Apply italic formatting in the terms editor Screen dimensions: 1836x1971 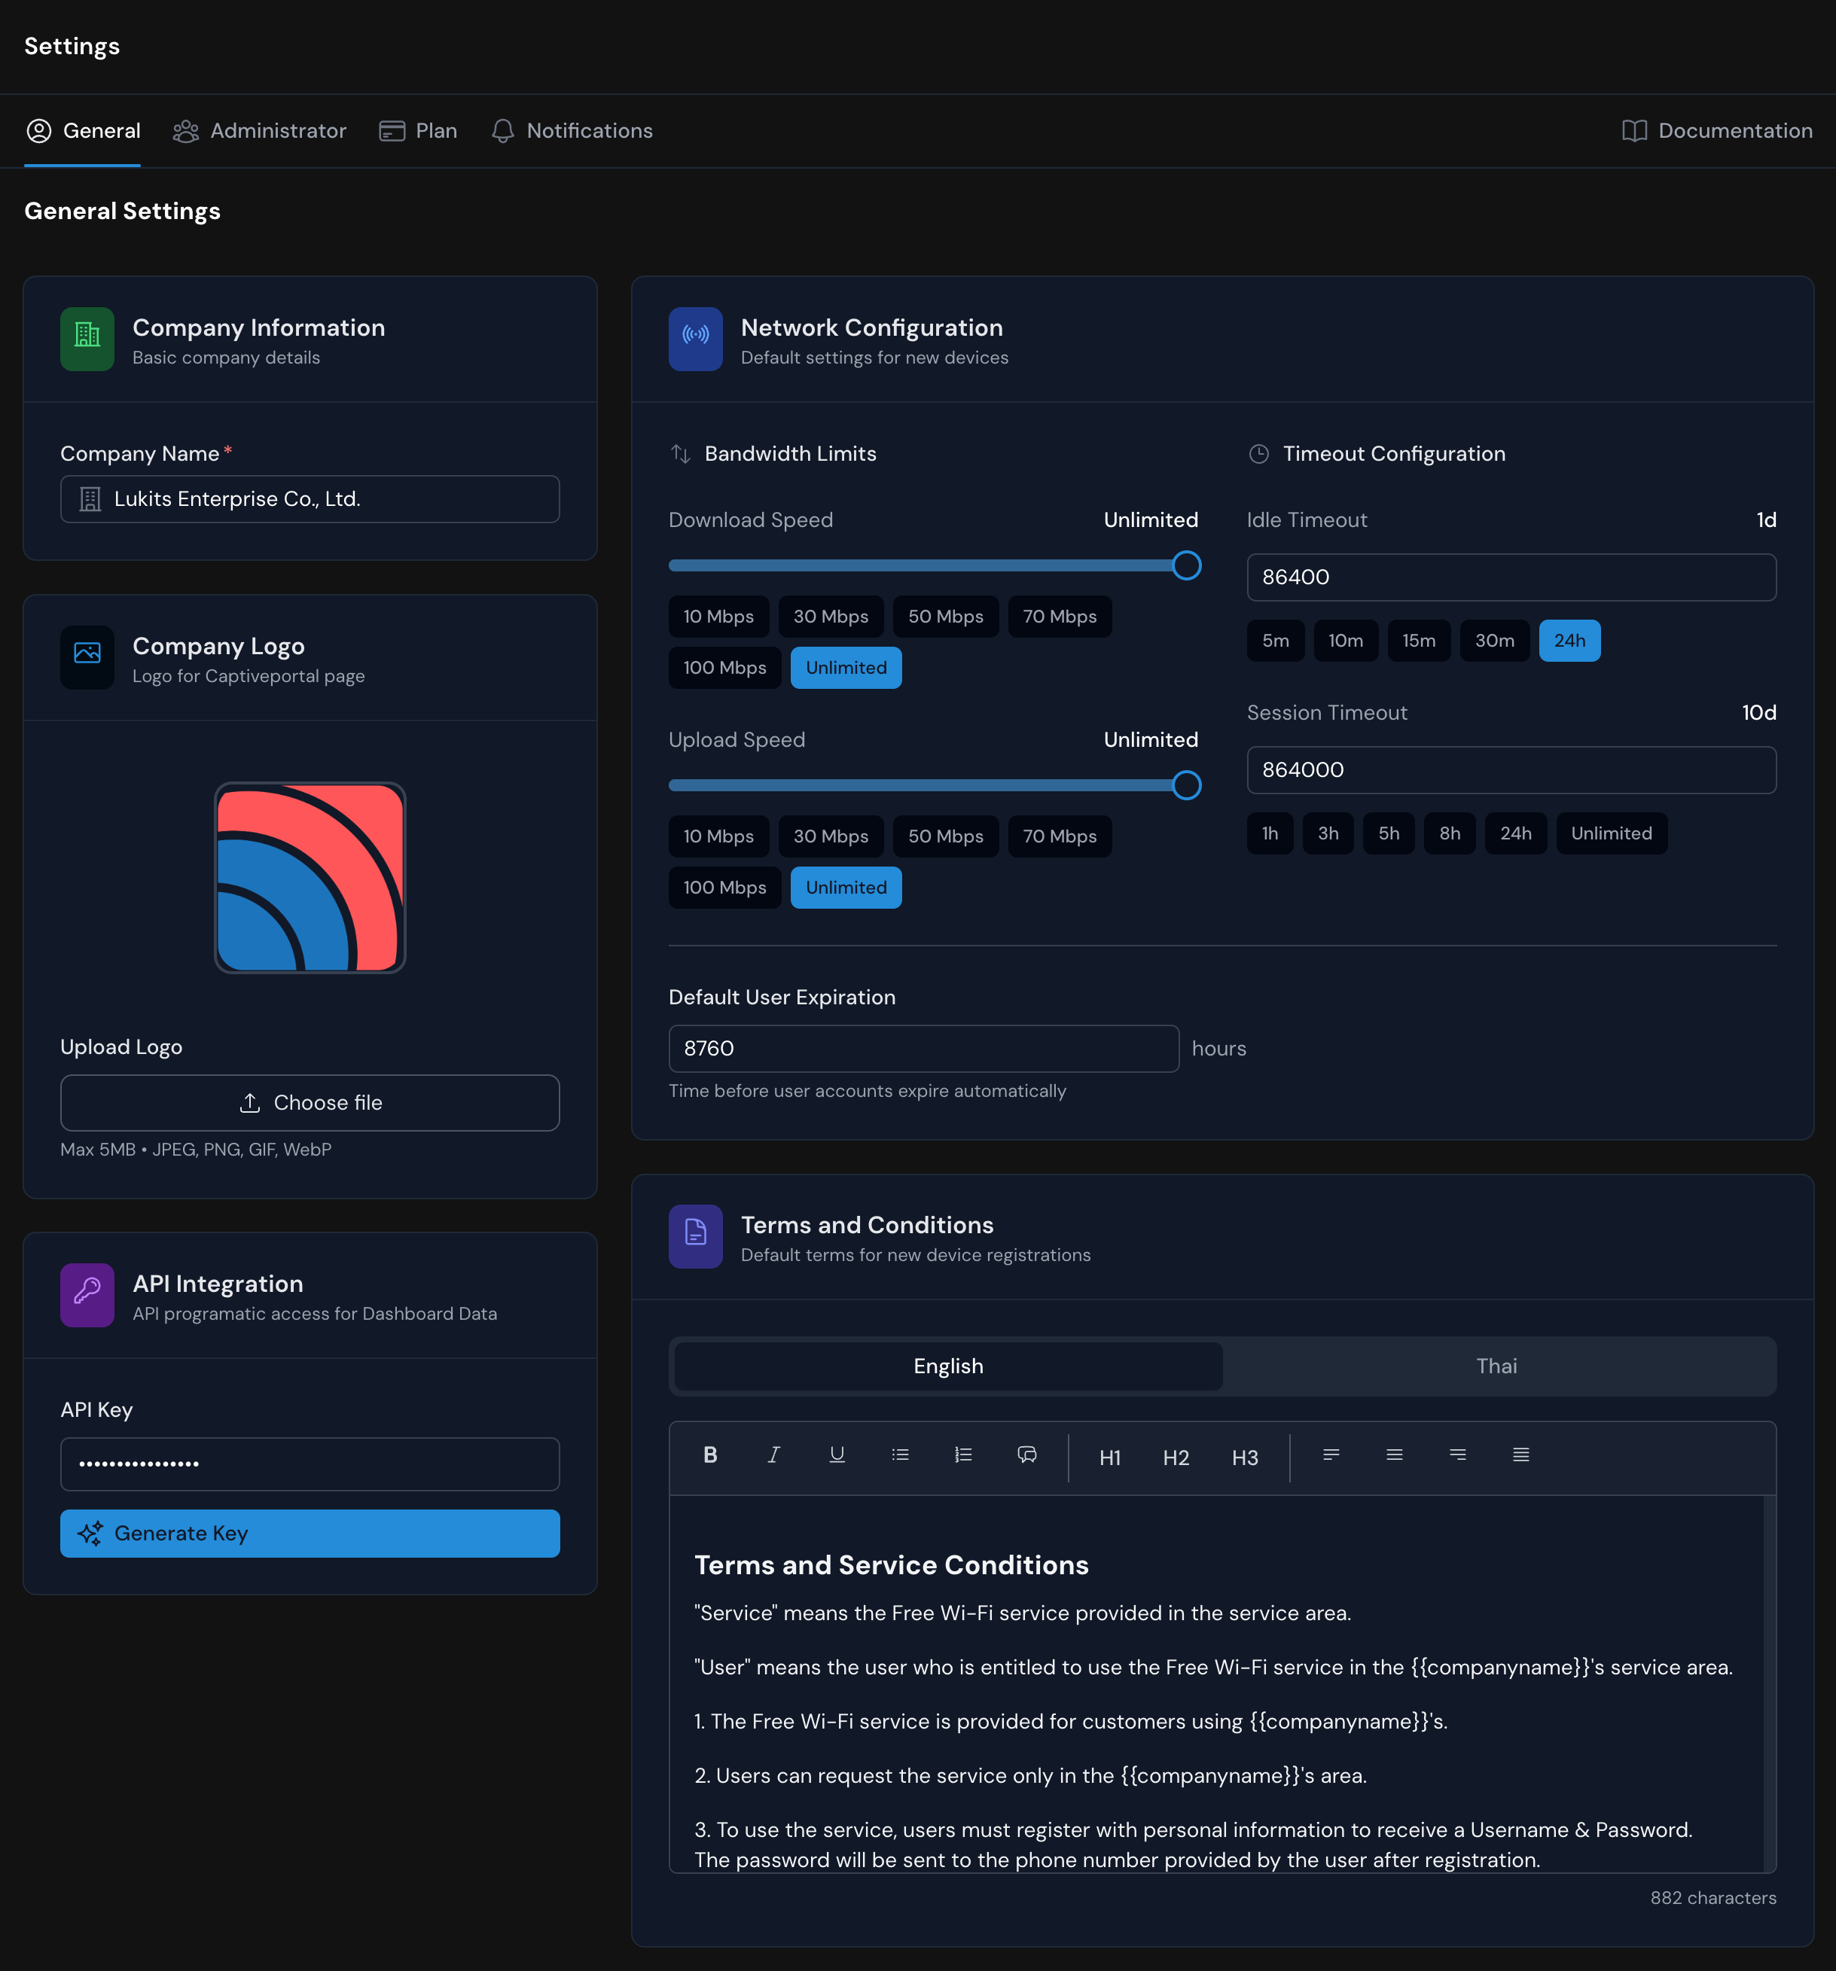[773, 1455]
